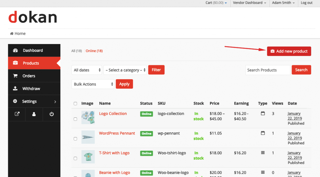Screen dimensions: 320x177
Task: Click the Settings gear icon in sidebar
Action: click(15, 101)
